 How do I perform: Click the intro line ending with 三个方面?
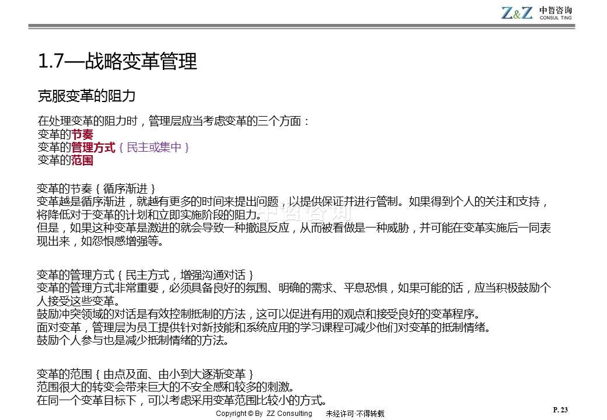(173, 121)
